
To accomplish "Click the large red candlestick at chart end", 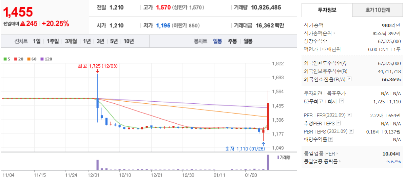I will point(268,116).
